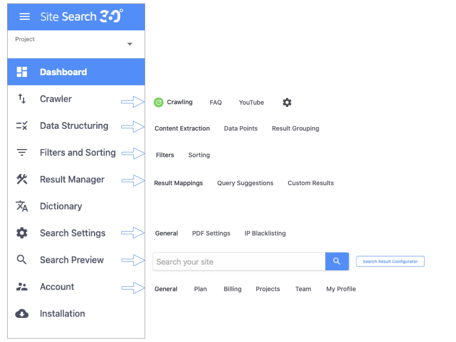This screenshot has height=342, width=456.
Task: Switch to the Data Points tab
Action: (240, 128)
